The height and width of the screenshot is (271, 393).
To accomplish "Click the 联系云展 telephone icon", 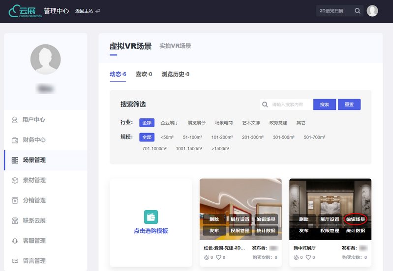I will pos(15,220).
